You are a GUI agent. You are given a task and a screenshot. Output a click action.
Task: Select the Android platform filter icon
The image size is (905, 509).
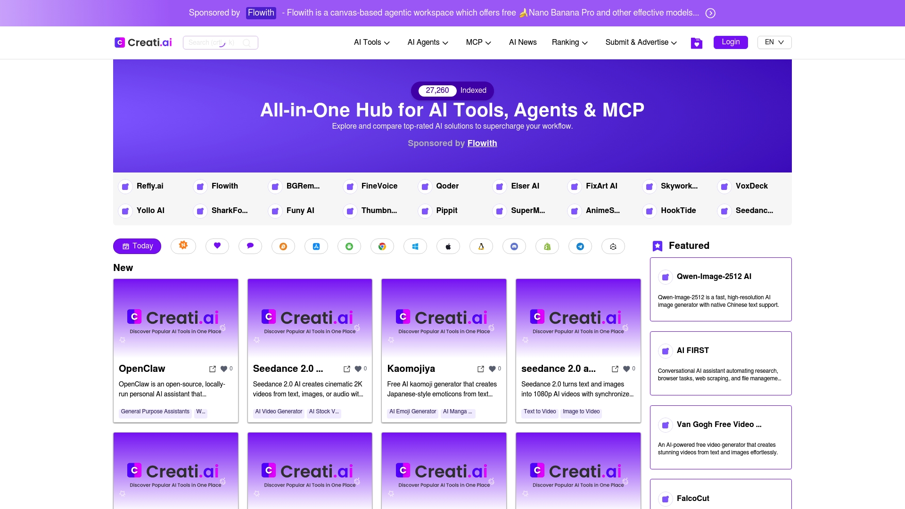(349, 246)
